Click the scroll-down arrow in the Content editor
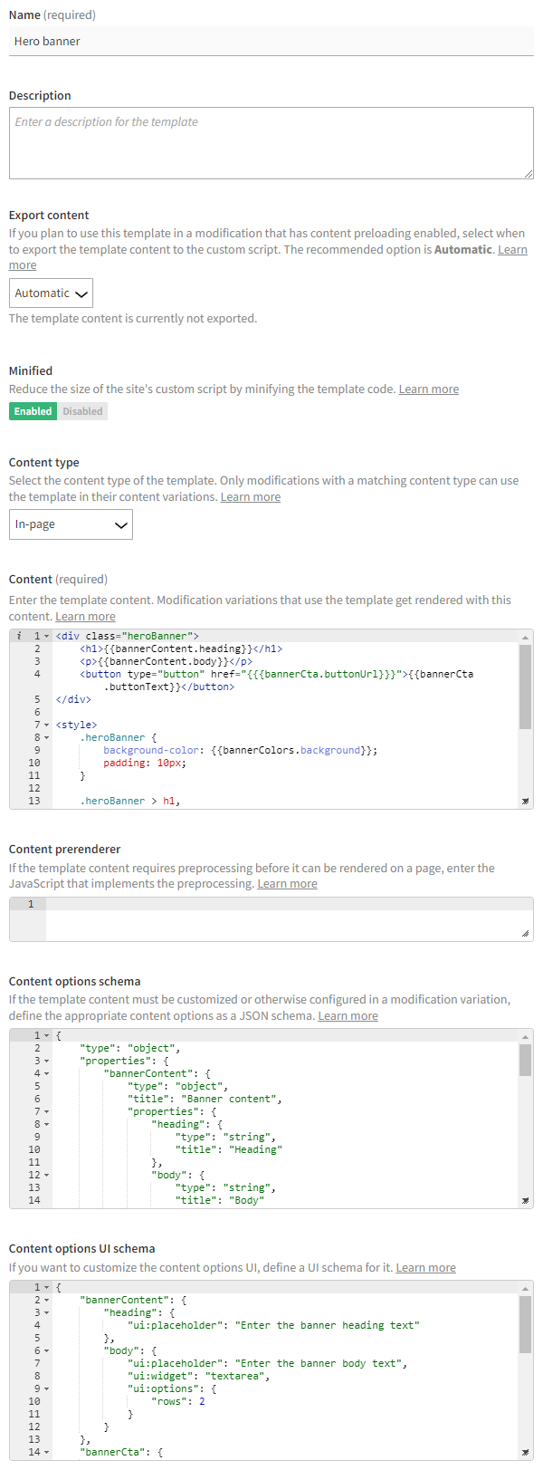 pyautogui.click(x=525, y=801)
